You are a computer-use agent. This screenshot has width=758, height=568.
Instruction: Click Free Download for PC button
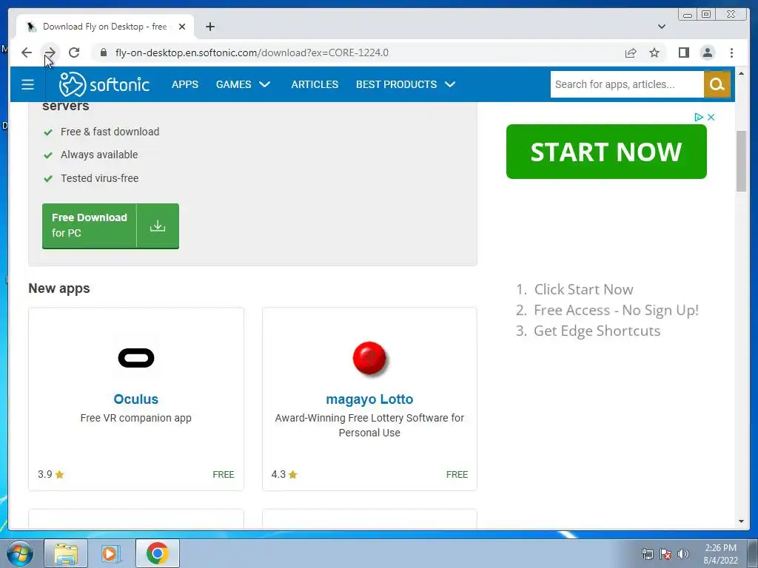(x=110, y=226)
